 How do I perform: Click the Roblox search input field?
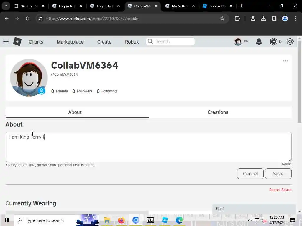point(170,41)
